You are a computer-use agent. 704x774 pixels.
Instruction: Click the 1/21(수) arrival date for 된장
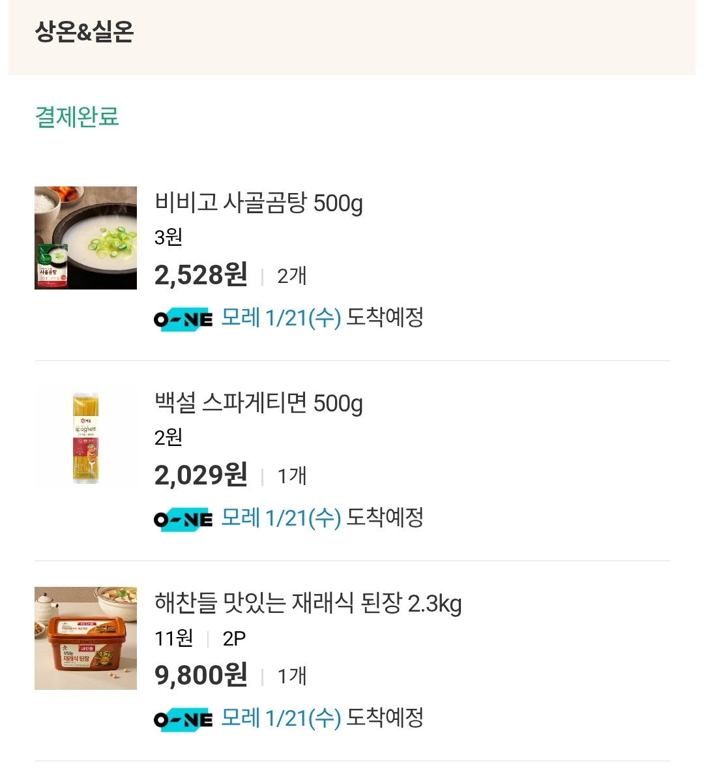click(303, 719)
